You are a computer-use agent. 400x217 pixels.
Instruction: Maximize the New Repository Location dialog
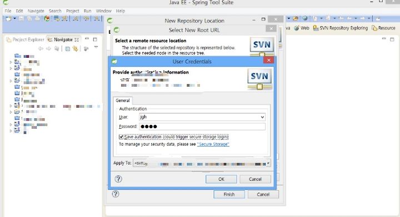coord(263,19)
